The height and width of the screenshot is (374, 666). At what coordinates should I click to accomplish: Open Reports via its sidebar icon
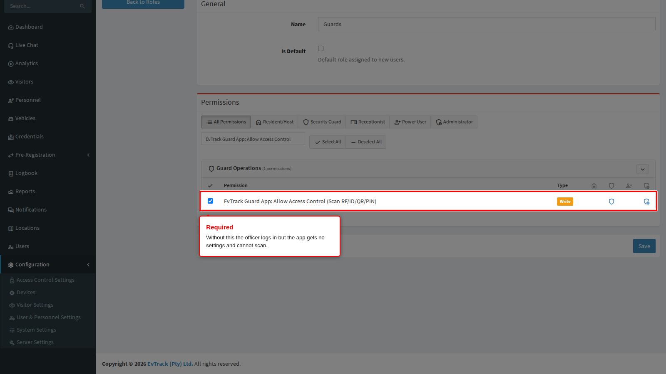pos(11,192)
